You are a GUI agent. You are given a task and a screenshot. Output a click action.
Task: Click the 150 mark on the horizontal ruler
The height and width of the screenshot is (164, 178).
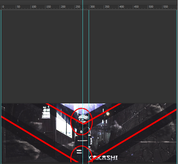click(x=48, y=7)
